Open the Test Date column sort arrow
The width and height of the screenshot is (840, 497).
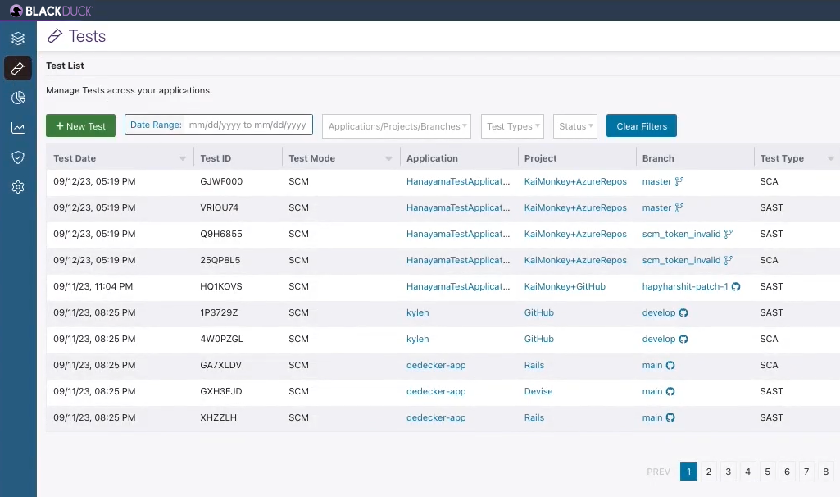(183, 158)
